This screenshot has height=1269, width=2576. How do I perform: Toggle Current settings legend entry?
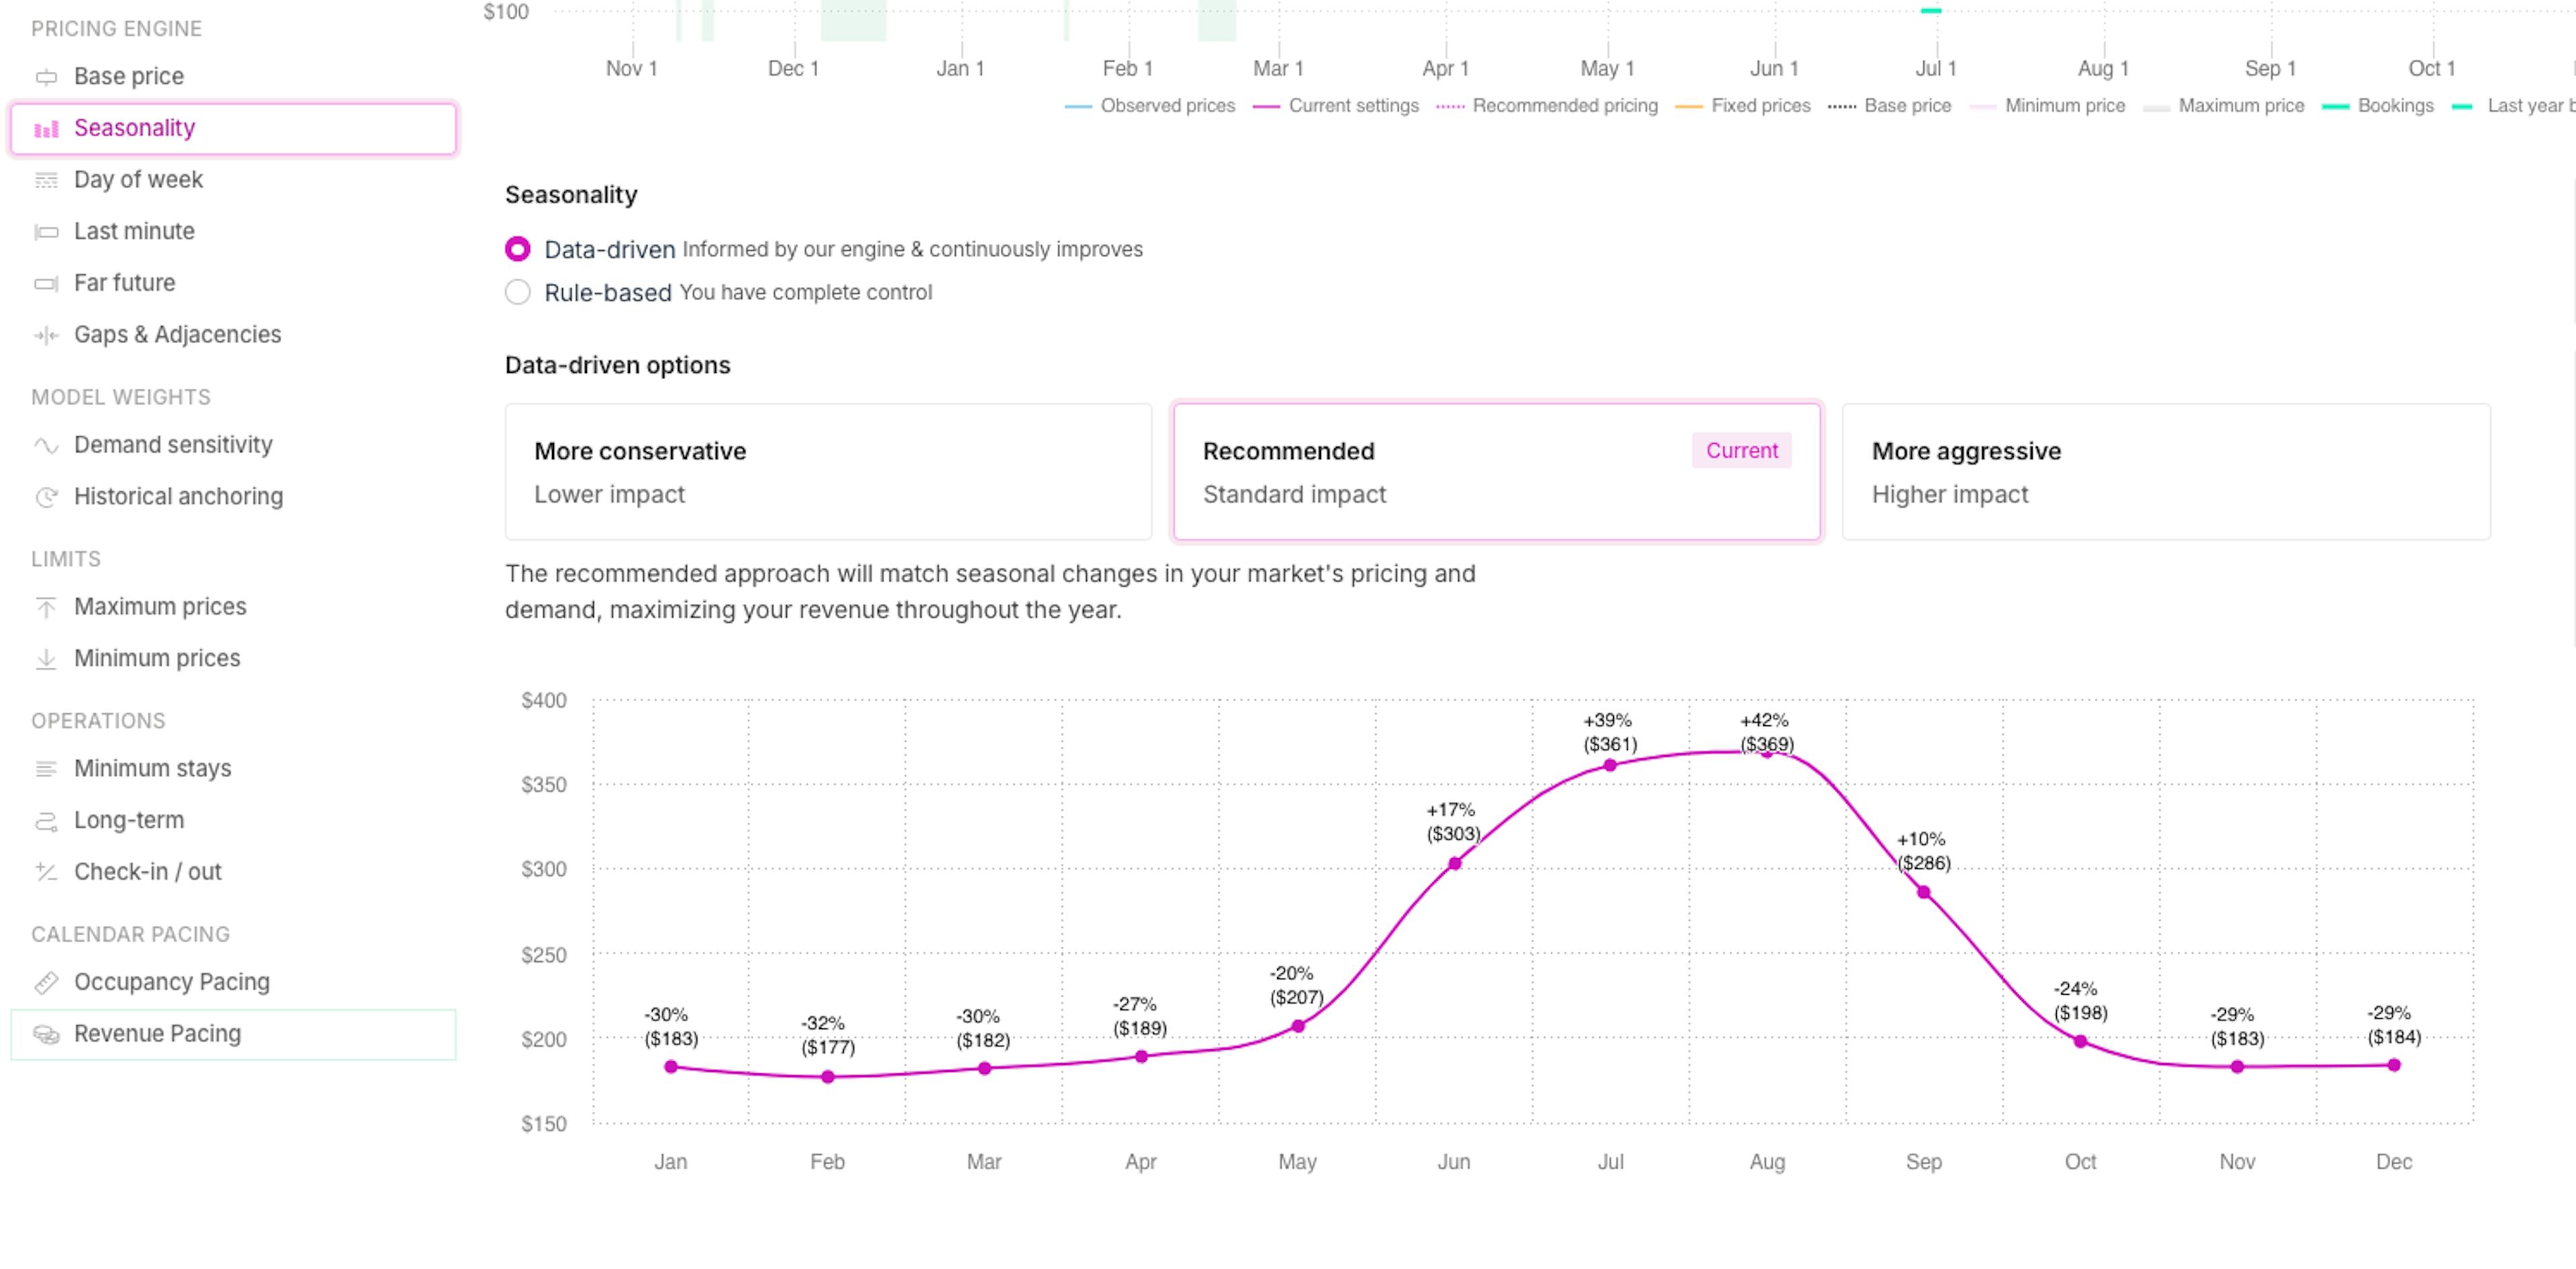[x=1335, y=106]
